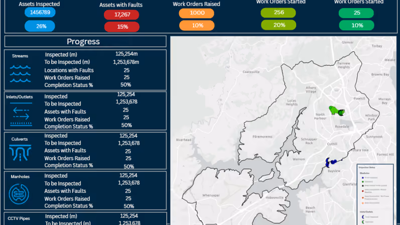The height and width of the screenshot is (225, 400).
Task: Click Beach Haven label on the map
Action: click(311, 209)
